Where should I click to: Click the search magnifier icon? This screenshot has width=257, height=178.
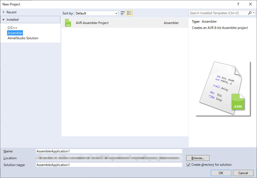pos(250,13)
